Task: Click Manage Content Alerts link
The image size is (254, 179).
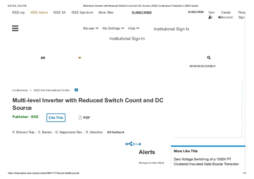Action: pos(151,163)
